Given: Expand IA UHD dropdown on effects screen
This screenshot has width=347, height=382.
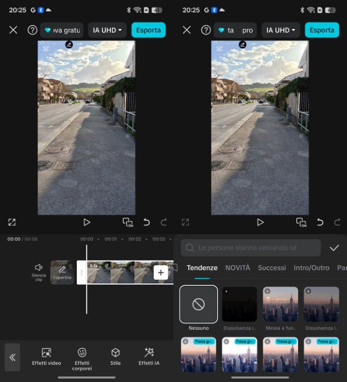Looking at the screenshot, I should point(280,30).
